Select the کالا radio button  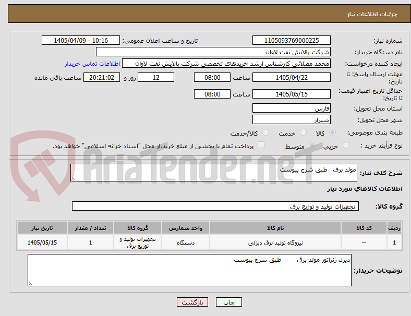pyautogui.click(x=332, y=132)
